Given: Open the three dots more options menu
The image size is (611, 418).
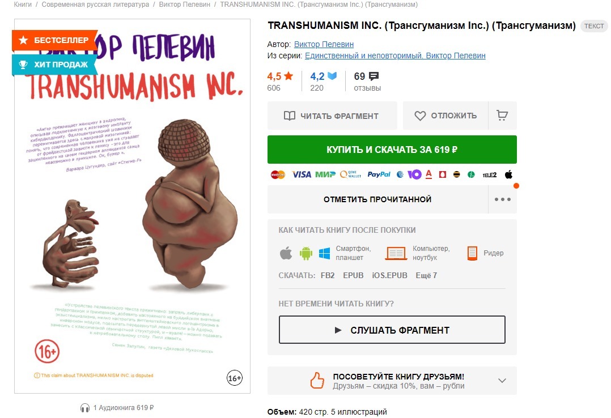Looking at the screenshot, I should pos(503,199).
